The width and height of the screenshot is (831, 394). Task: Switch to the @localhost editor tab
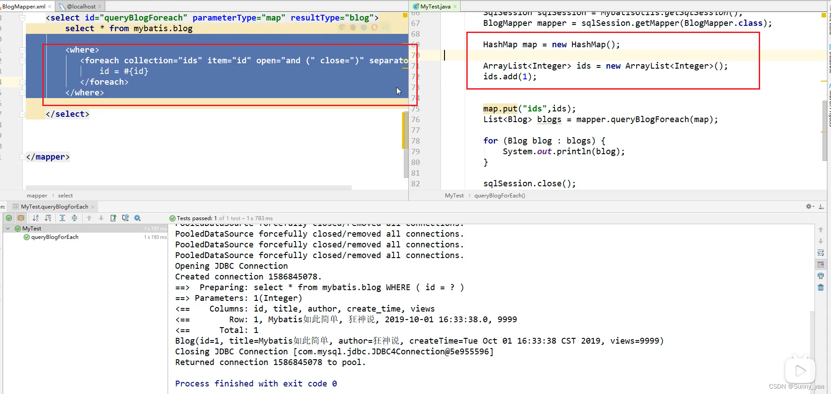(81, 6)
